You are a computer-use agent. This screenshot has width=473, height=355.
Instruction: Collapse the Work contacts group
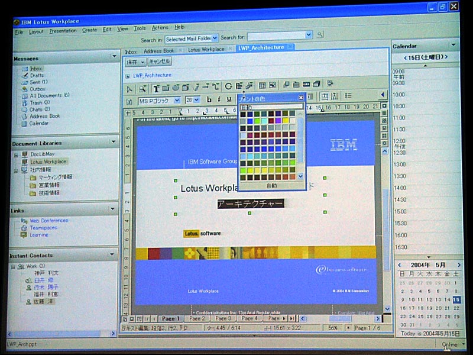(12, 267)
